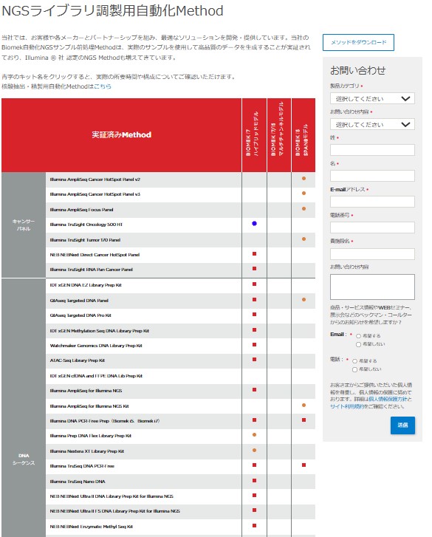
Task: Focus the 電話番号 input field
Action: tap(372, 228)
